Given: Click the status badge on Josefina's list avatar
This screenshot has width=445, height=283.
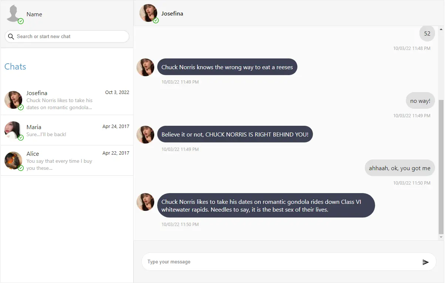Looking at the screenshot, I should 21,107.
